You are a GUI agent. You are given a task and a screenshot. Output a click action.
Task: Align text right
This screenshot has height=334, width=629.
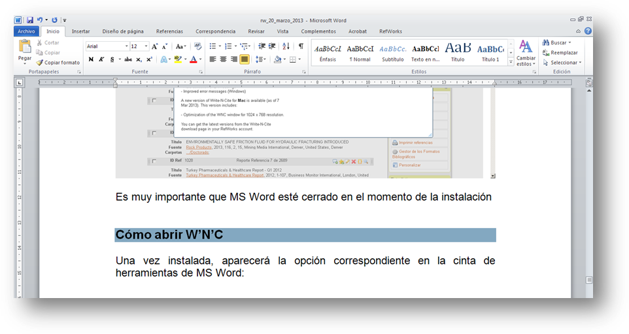click(233, 59)
